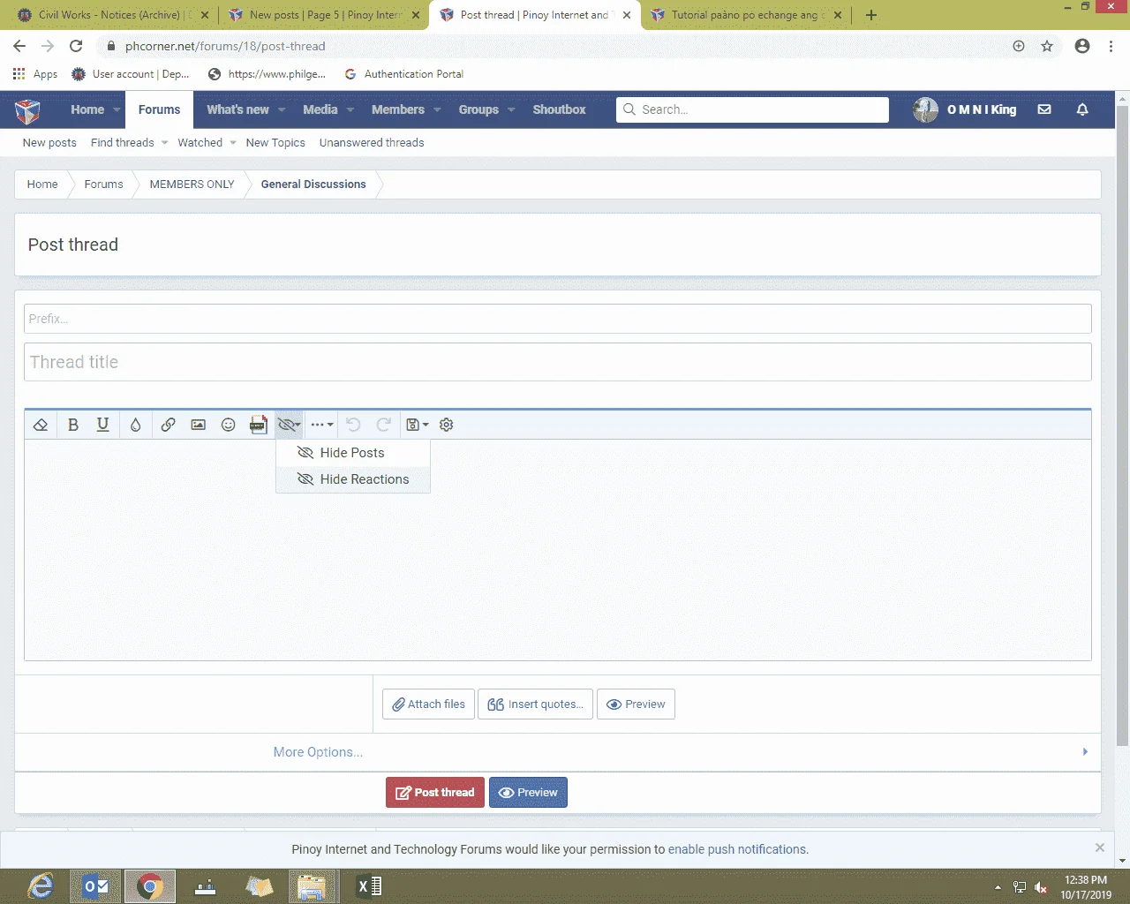
Task: Open Internet Explorer from taskbar
Action: (41, 886)
